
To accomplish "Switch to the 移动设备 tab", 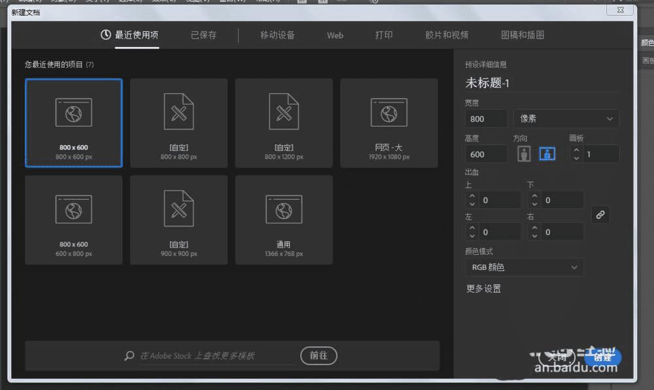I will [277, 35].
